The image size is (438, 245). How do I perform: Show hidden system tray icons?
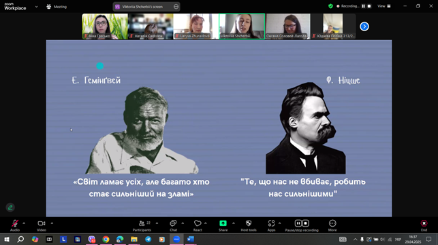(x=355, y=239)
